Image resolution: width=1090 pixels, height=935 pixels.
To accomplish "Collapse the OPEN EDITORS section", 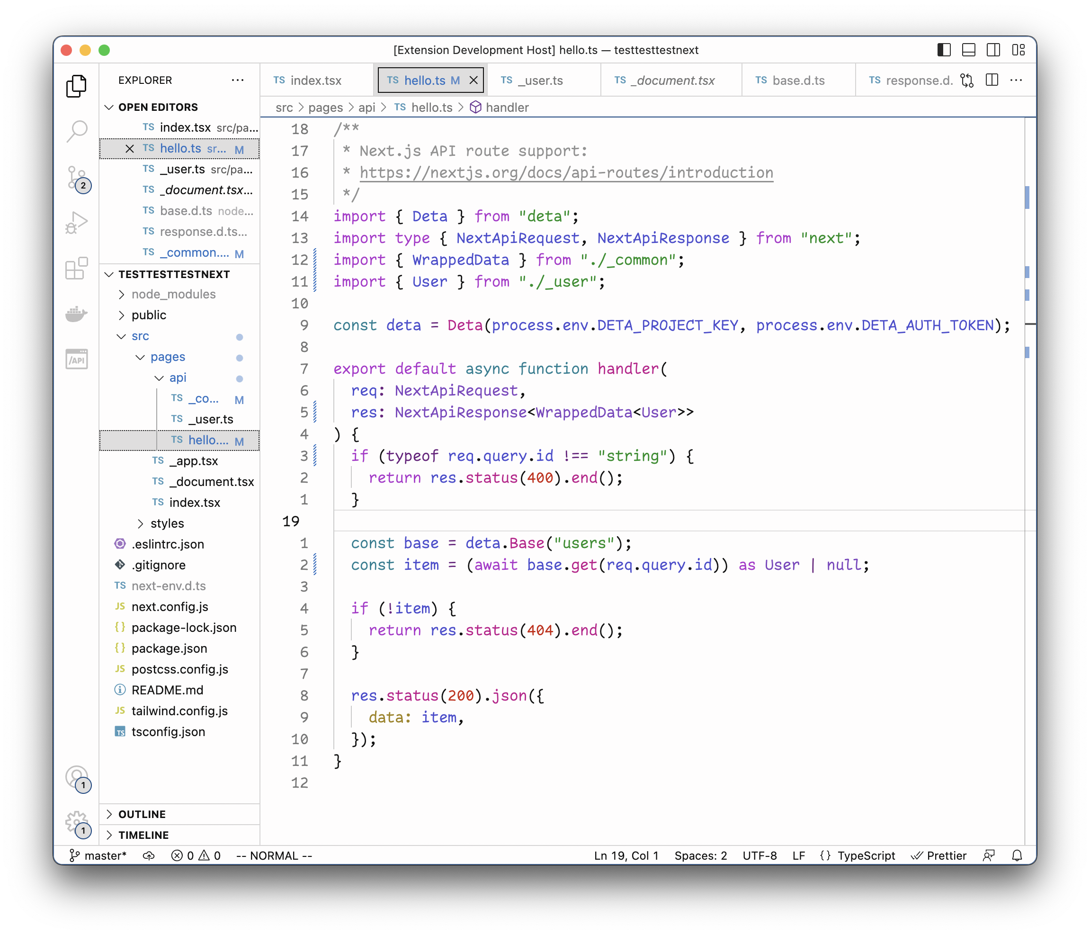I will pos(158,107).
